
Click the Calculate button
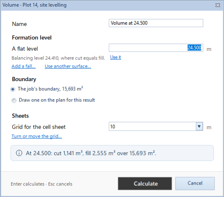145,183
